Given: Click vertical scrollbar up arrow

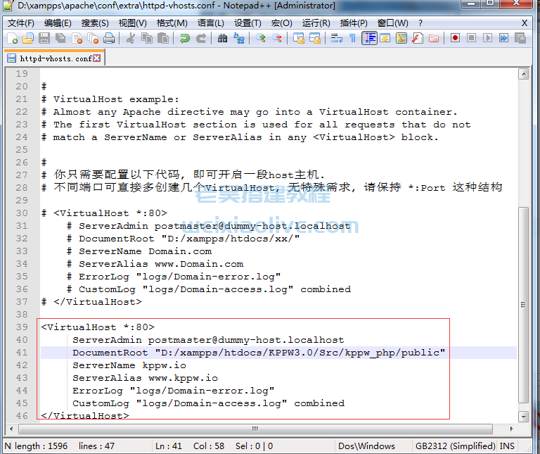Looking at the screenshot, I should 523,74.
